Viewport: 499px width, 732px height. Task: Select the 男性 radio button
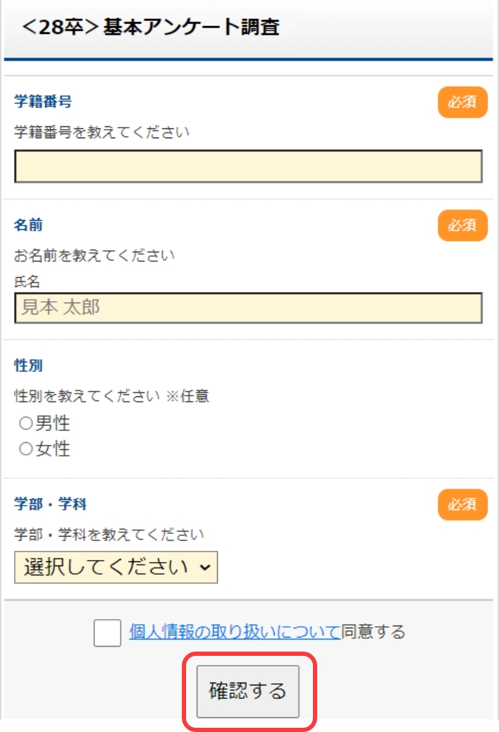[26, 424]
